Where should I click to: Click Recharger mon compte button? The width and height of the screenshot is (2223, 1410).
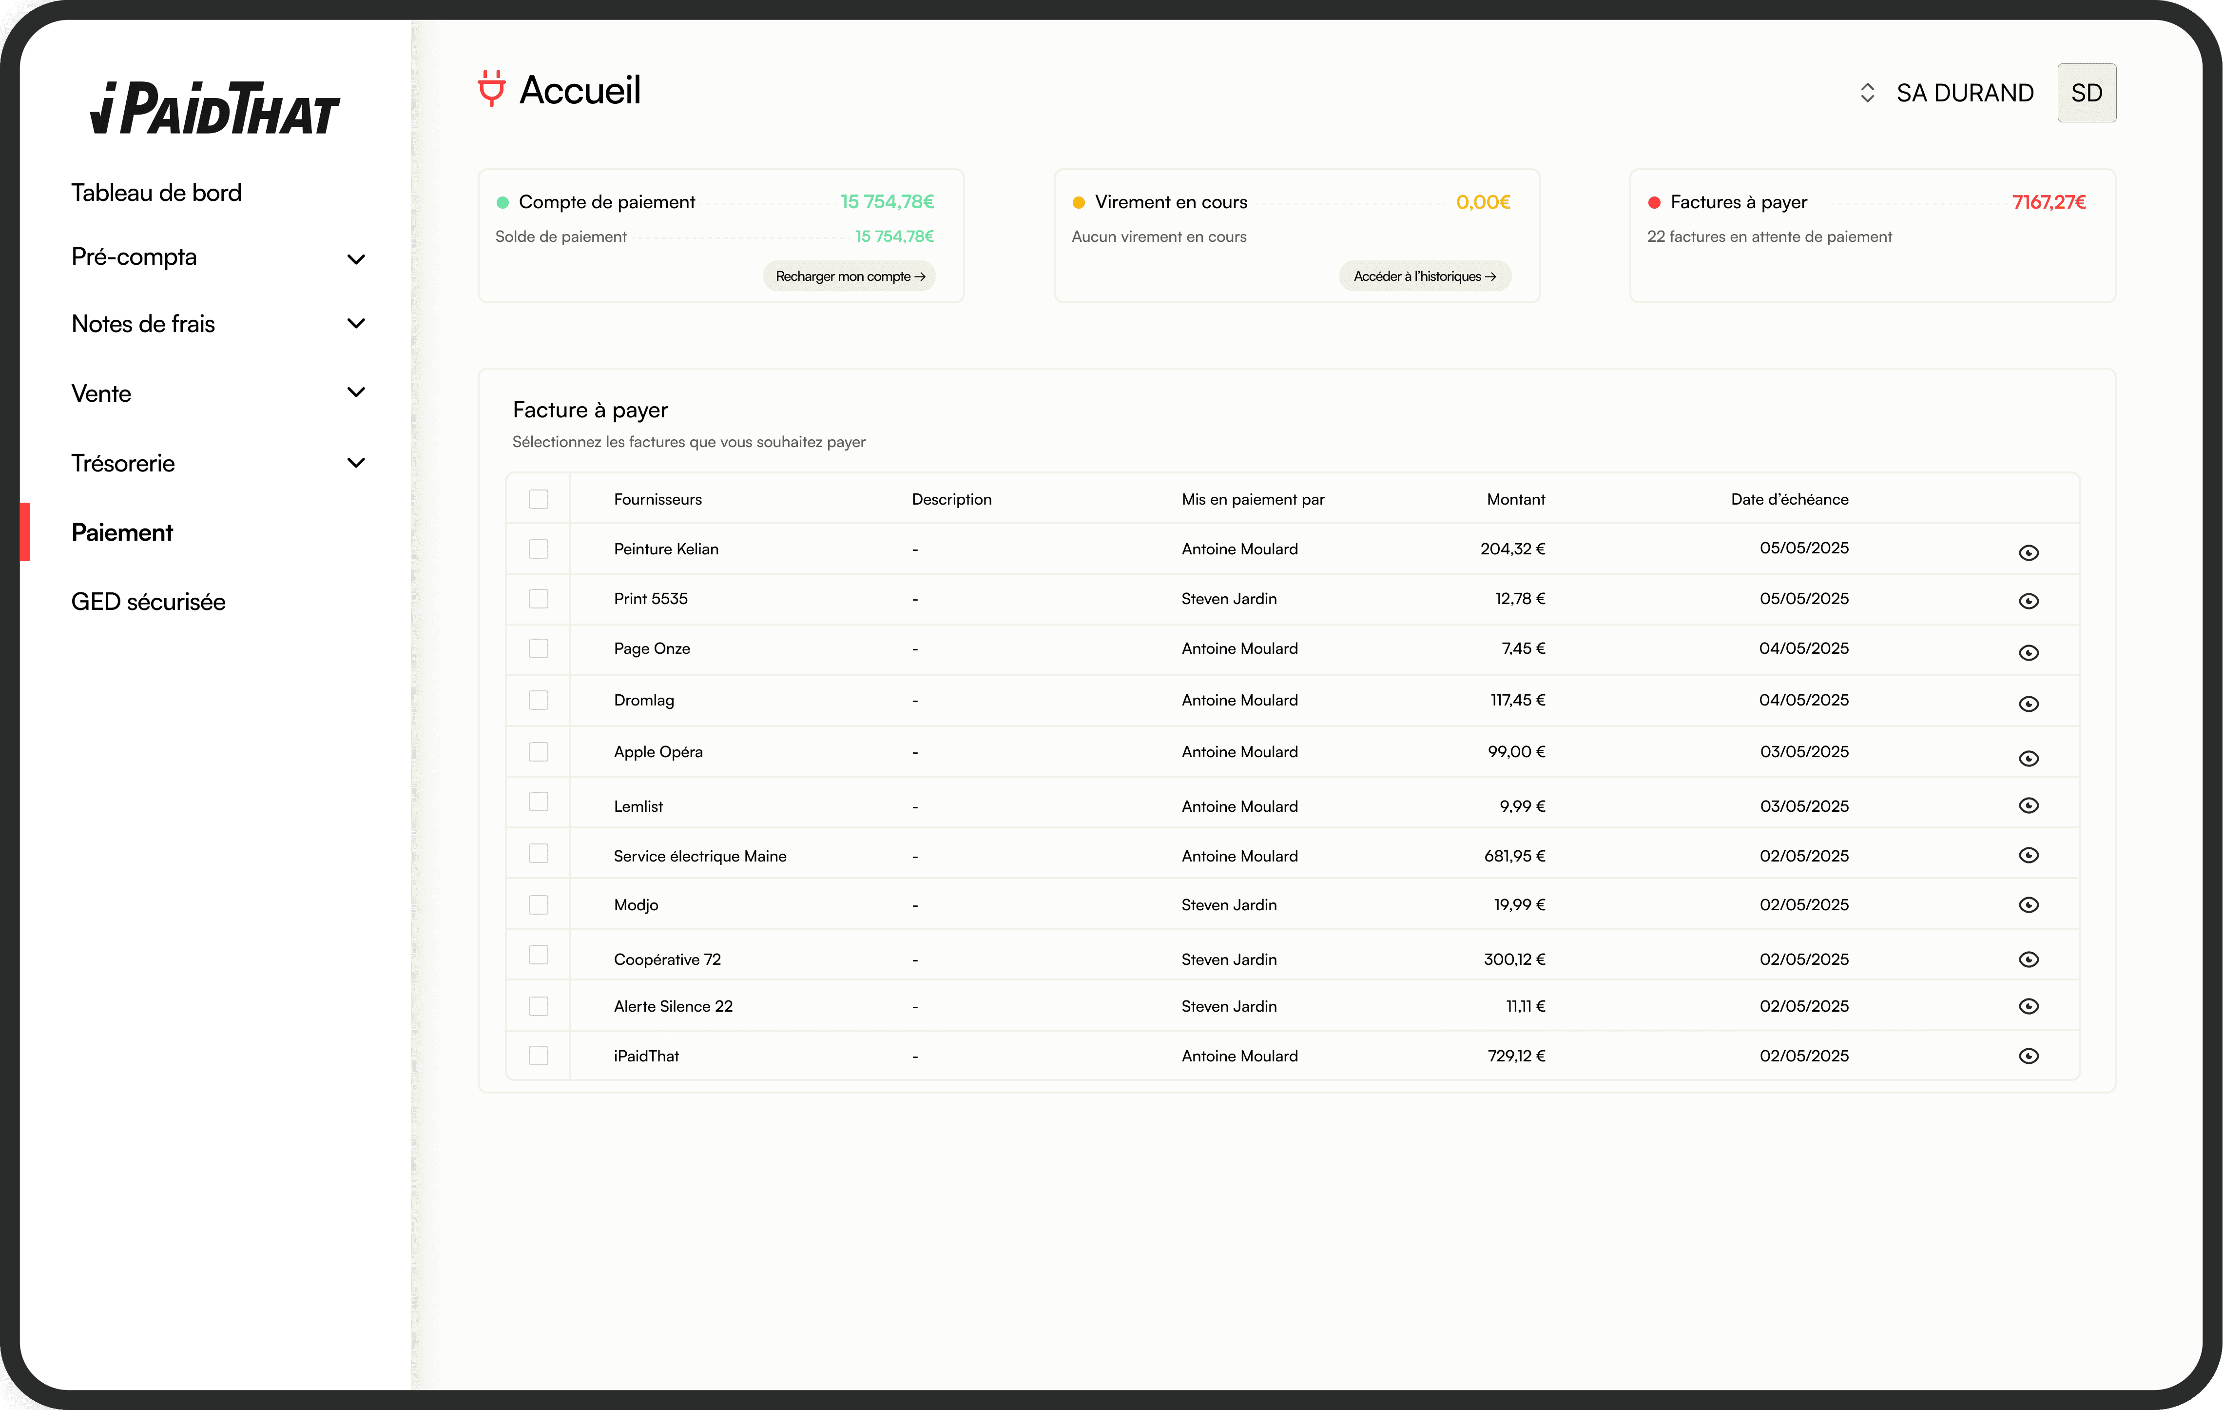coord(850,276)
